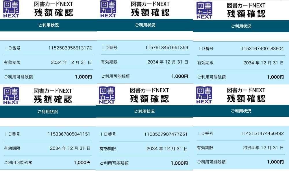Click the 残額確認 title above ID 1152583356613172
This screenshot has width=289, height=171.
pyautogui.click(x=54, y=13)
